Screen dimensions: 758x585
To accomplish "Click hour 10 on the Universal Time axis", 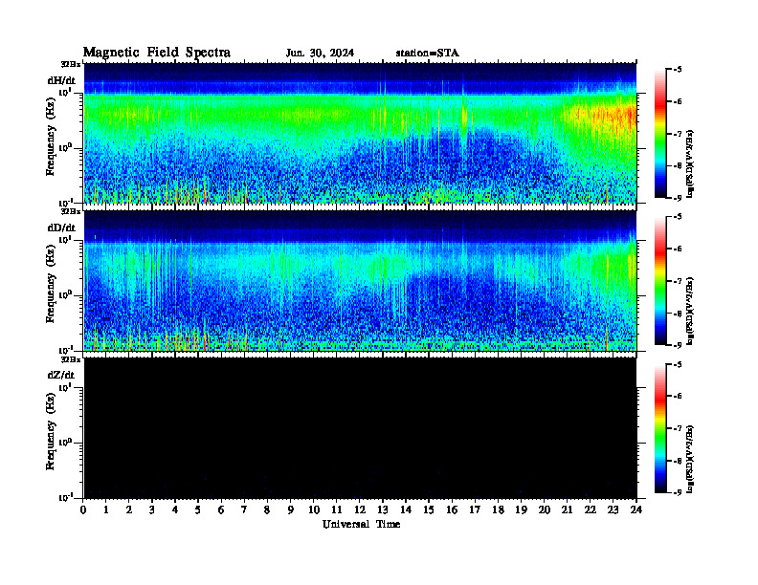I will click(x=314, y=510).
